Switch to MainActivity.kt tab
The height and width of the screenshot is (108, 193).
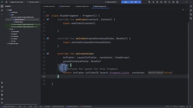65,6
